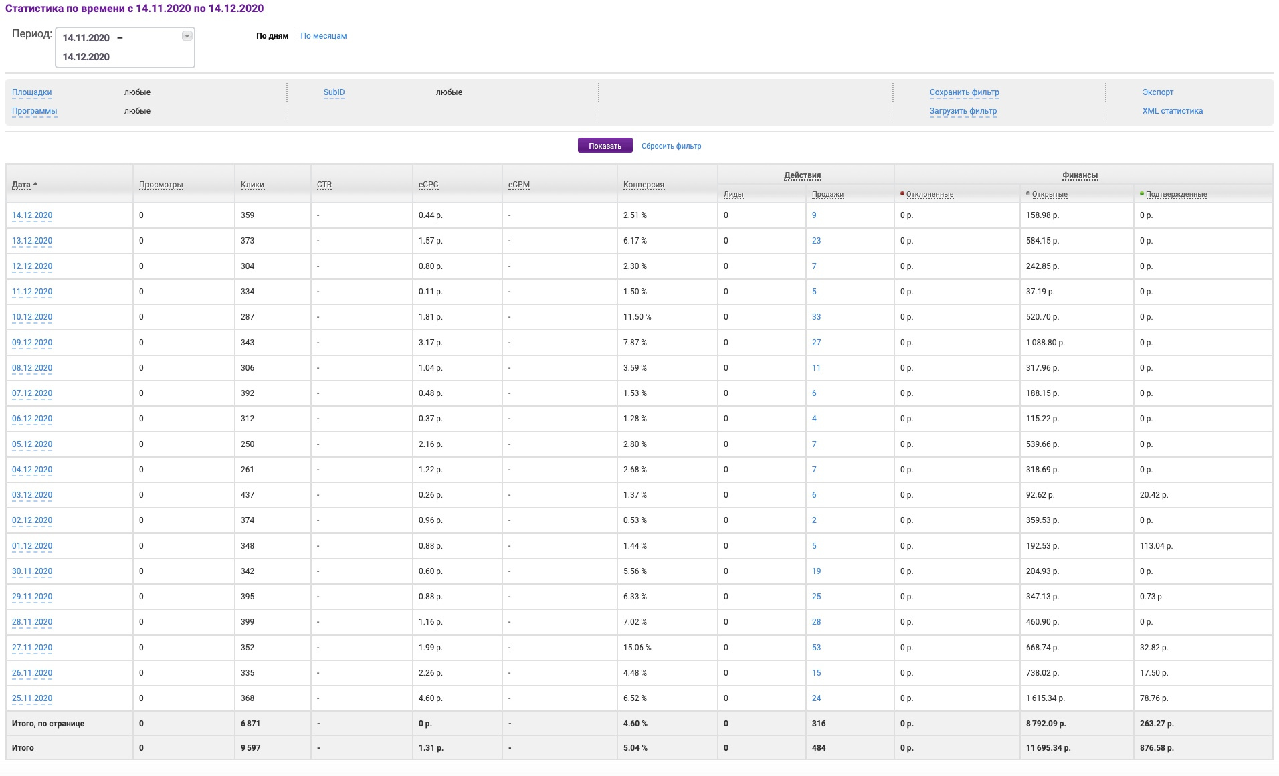Click 'Загрузить фильтр' link
The width and height of the screenshot is (1279, 776).
coord(963,111)
